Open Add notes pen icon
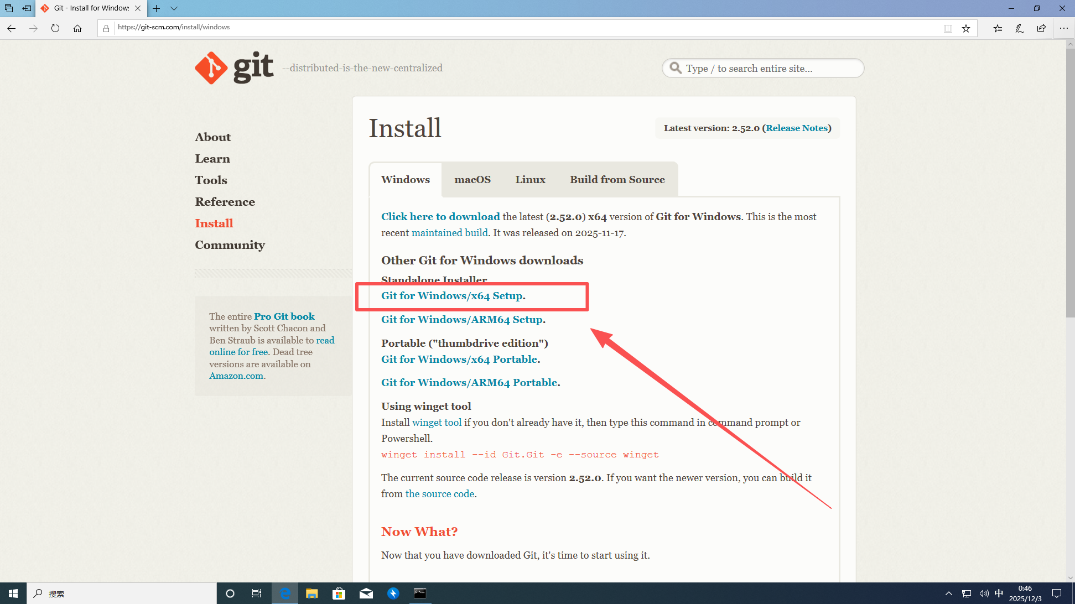This screenshot has height=604, width=1075. (1019, 28)
